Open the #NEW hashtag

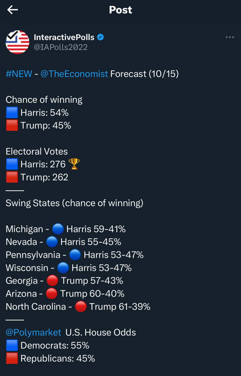[x=19, y=73]
